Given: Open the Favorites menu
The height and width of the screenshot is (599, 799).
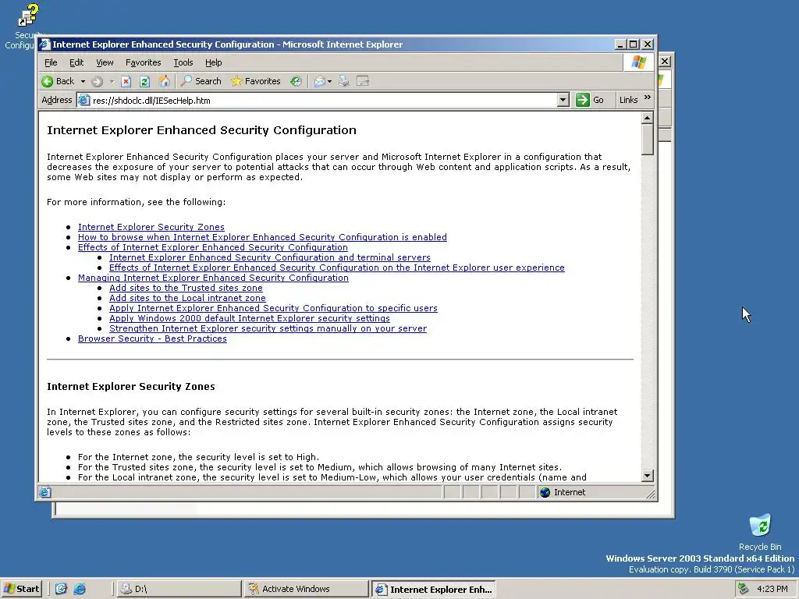Looking at the screenshot, I should click(144, 62).
